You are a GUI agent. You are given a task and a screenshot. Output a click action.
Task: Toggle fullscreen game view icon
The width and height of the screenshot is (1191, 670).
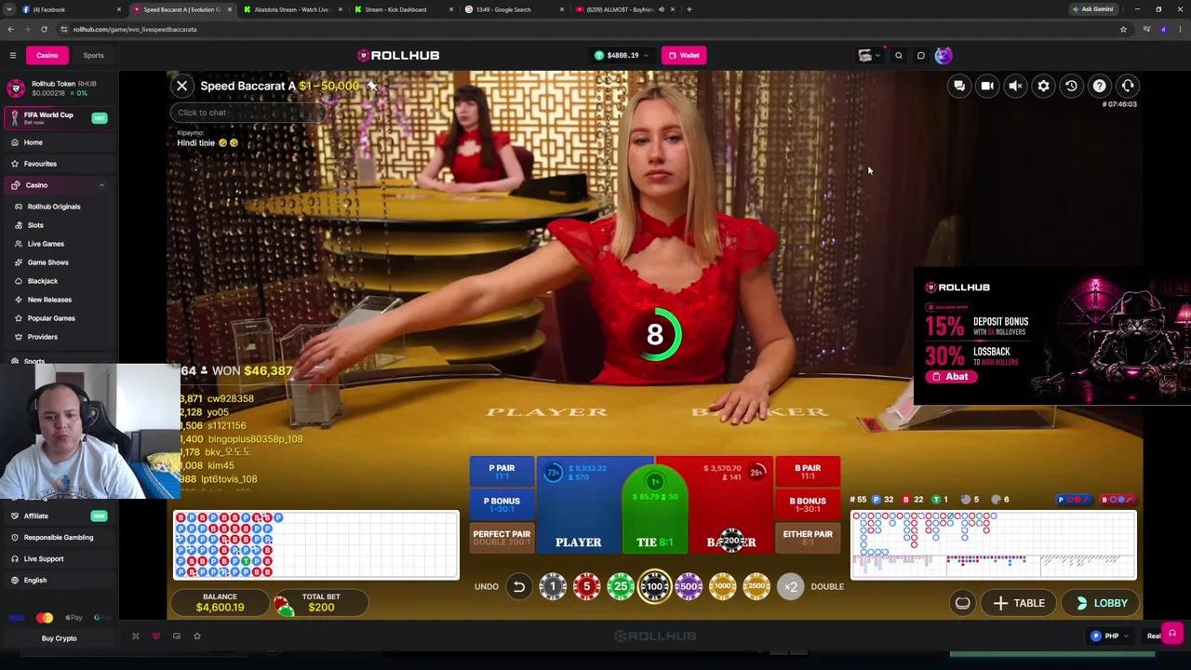[135, 636]
